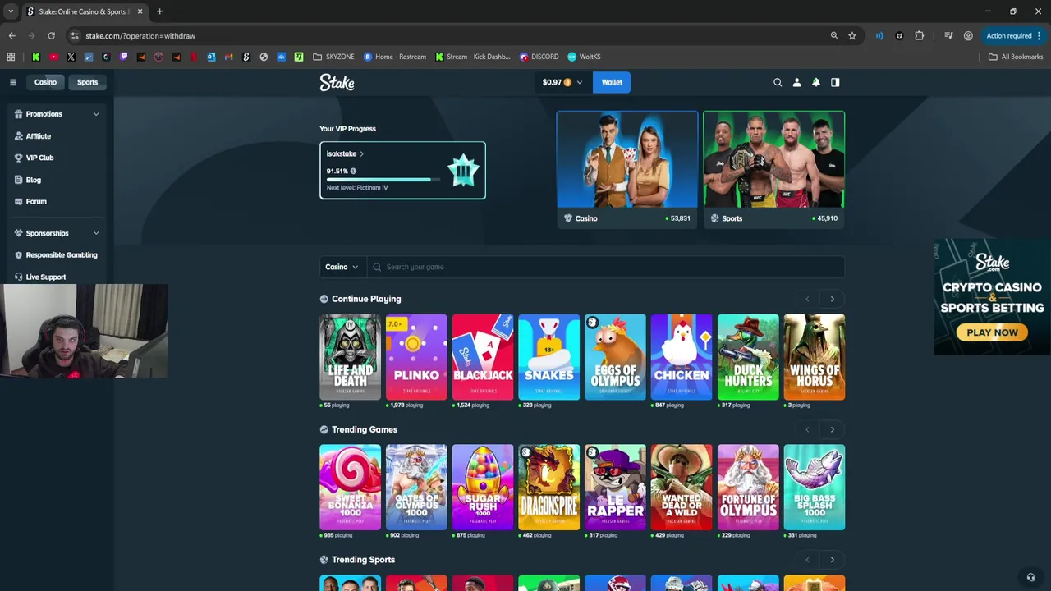Open a new browser tab
The height and width of the screenshot is (591, 1051).
(x=159, y=11)
